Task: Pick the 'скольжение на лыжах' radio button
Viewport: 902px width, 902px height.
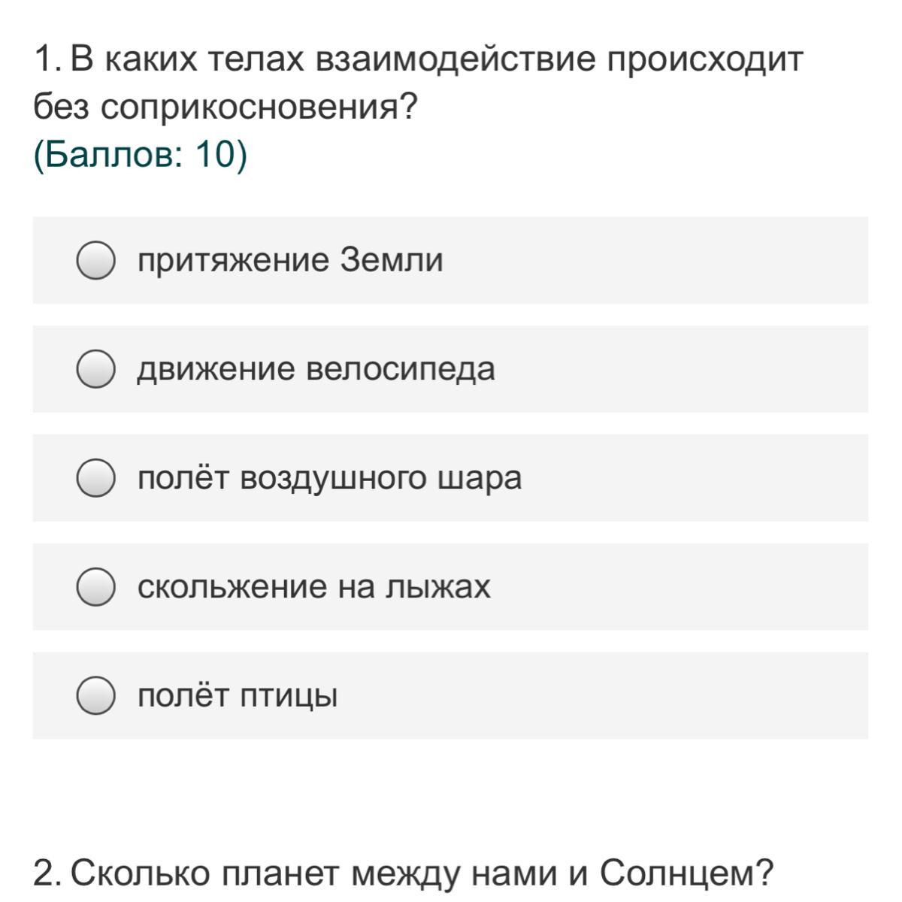Action: coord(95,587)
